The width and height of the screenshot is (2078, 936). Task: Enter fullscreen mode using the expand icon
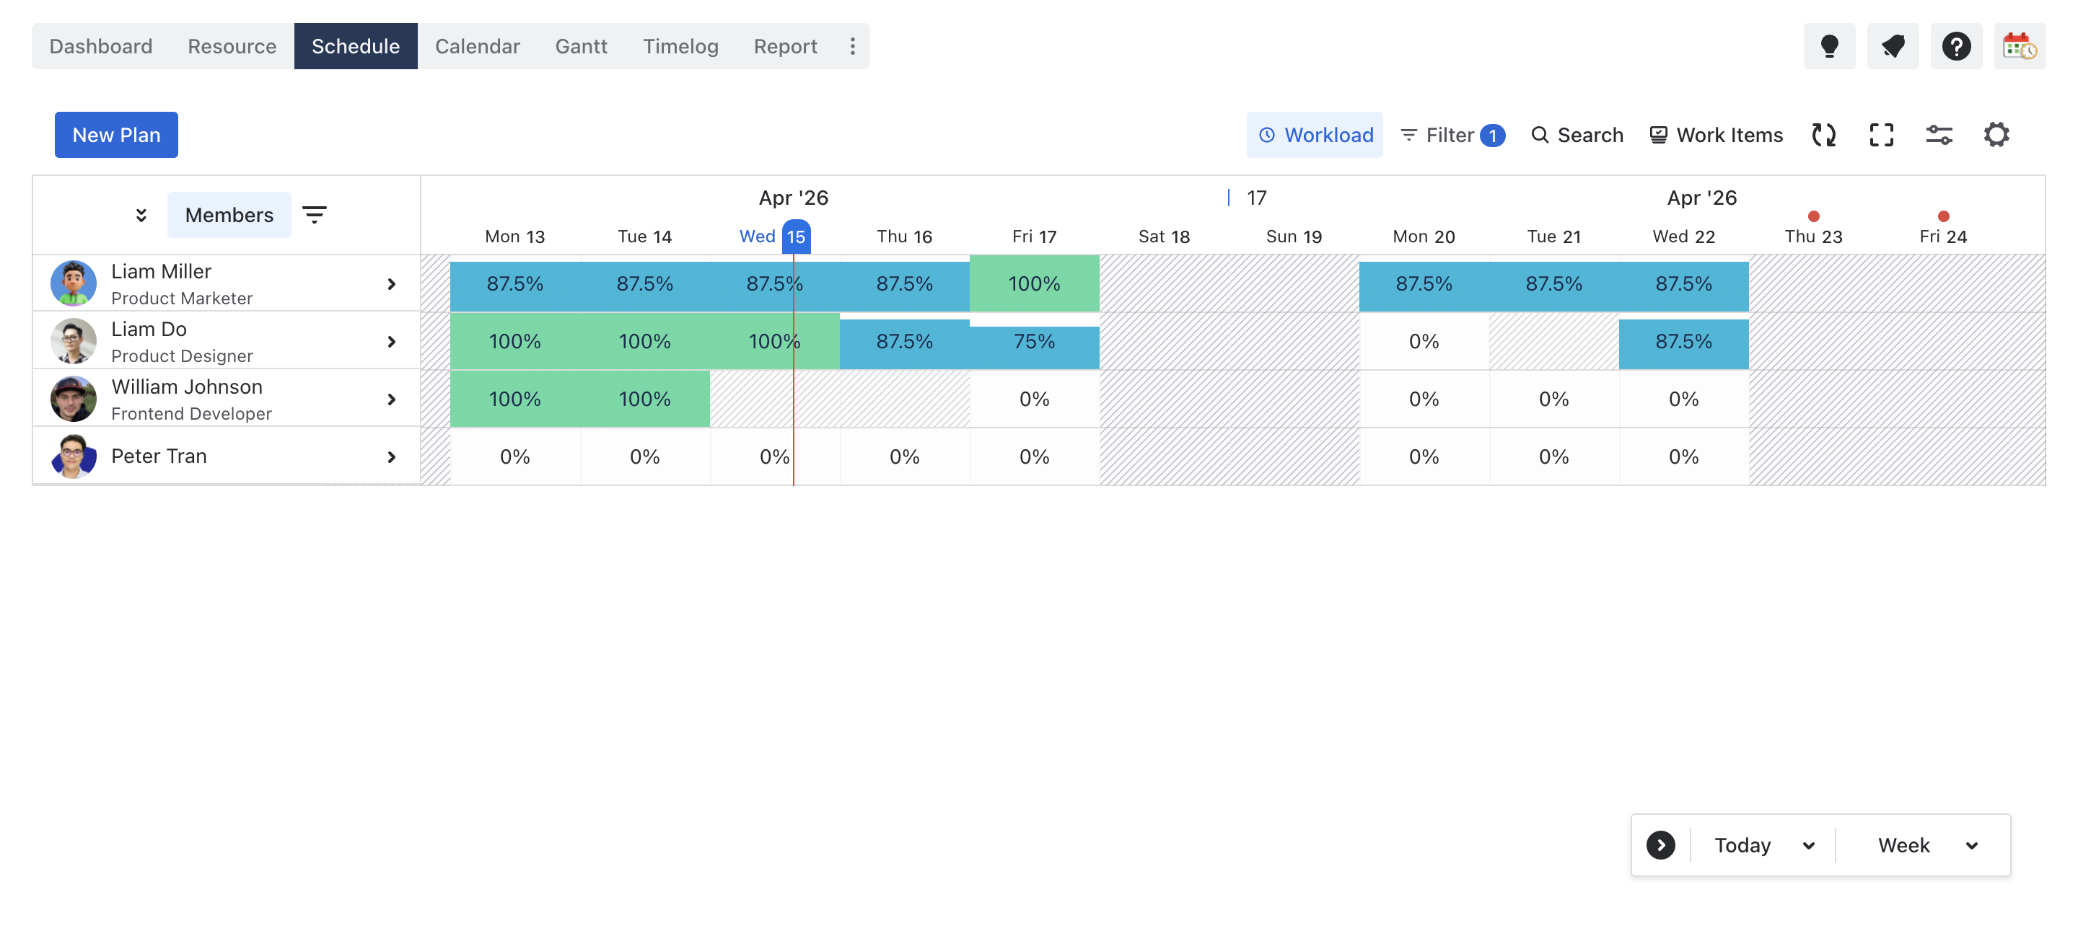coord(1881,135)
